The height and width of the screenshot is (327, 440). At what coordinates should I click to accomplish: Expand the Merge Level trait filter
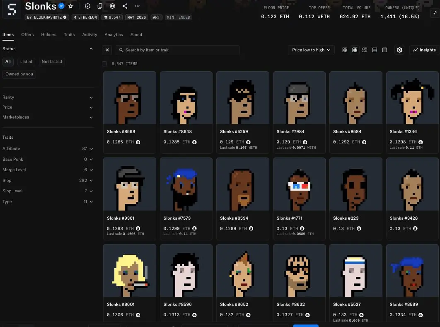click(48, 170)
